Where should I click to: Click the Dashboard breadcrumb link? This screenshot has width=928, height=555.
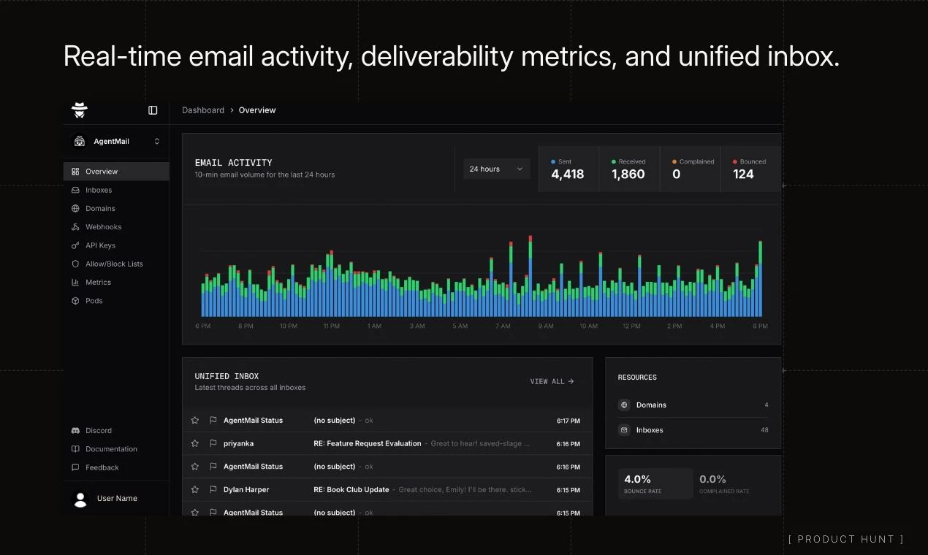[x=203, y=110]
